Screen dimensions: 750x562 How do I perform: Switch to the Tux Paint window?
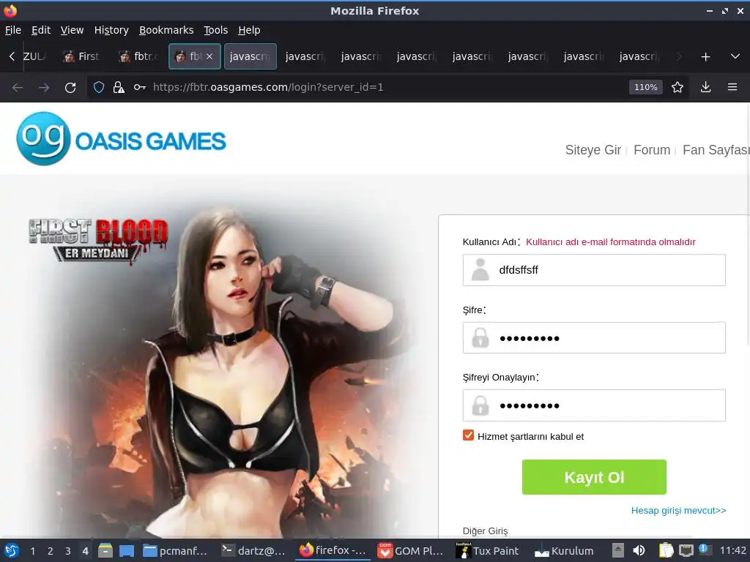488,550
